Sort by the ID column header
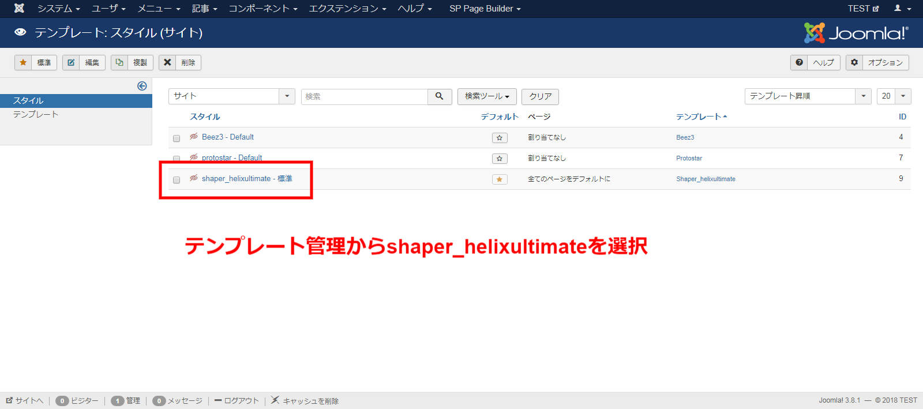Screen dimensions: 923x409 pos(902,117)
